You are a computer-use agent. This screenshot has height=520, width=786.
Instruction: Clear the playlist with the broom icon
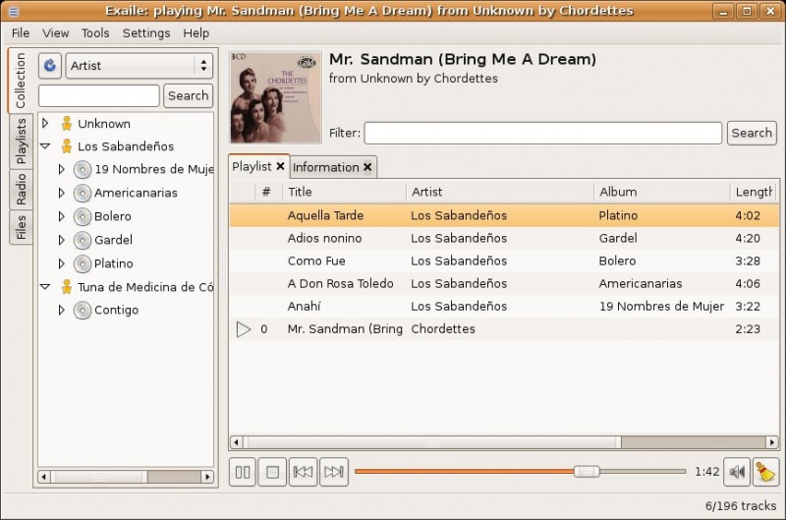(765, 472)
